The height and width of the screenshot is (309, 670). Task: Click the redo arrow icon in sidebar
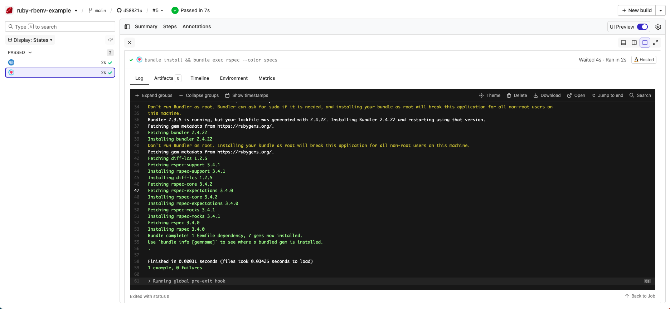[110, 40]
